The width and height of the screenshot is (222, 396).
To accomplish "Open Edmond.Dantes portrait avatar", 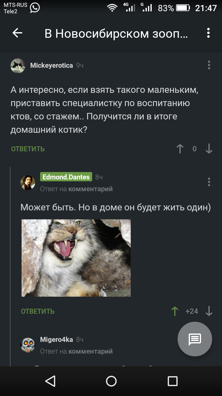I will tap(28, 183).
